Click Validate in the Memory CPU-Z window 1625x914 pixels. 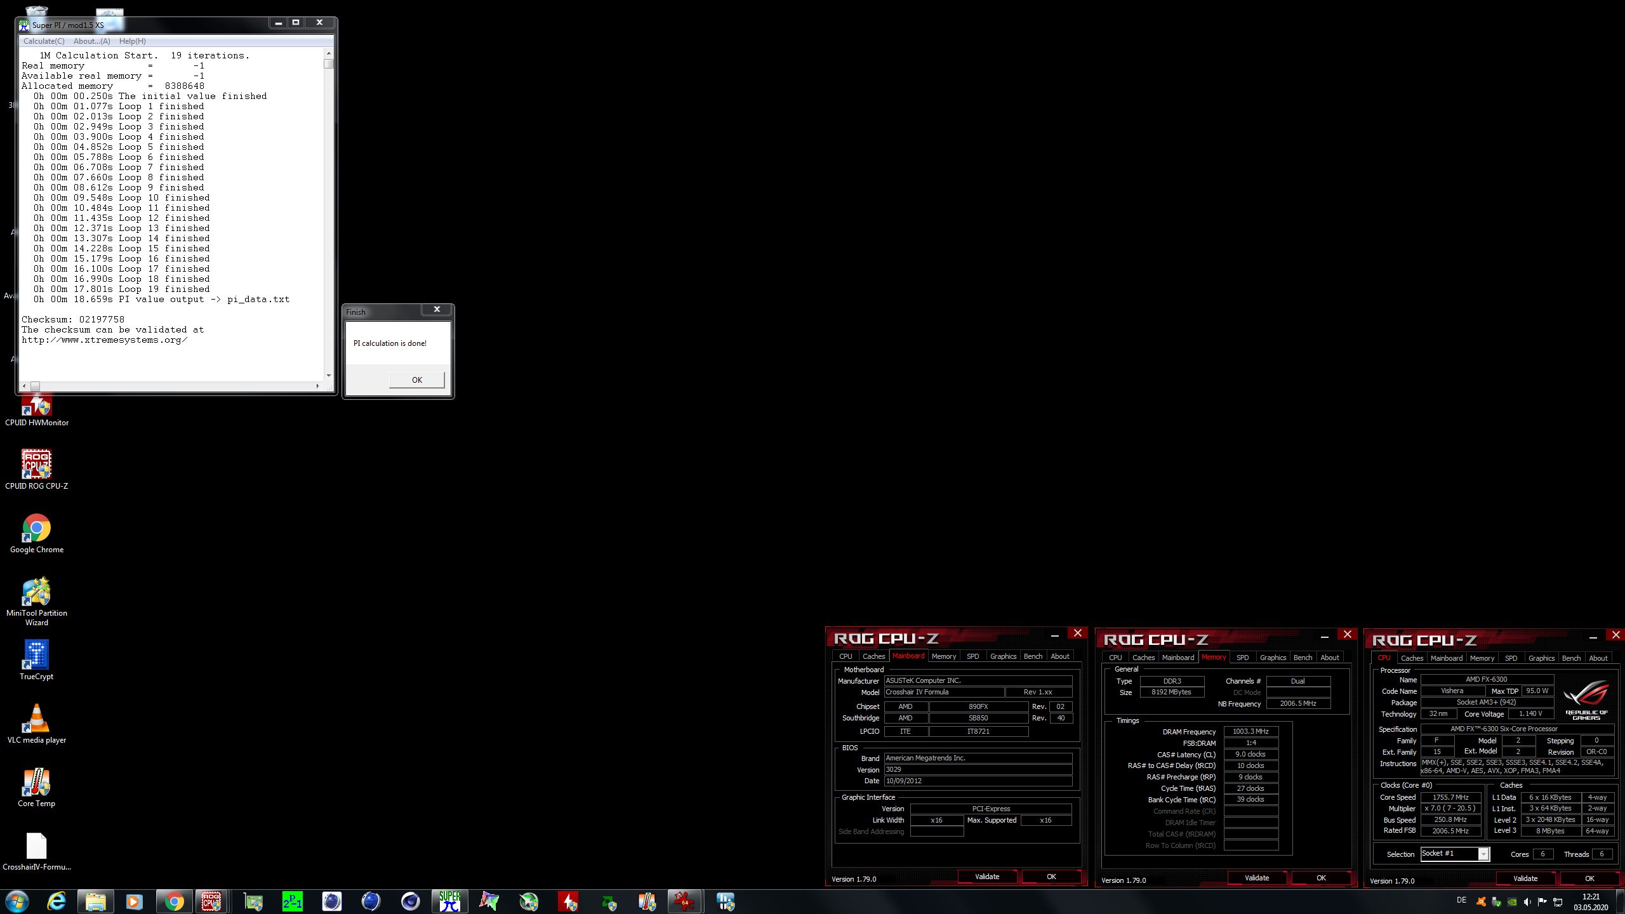tap(1257, 878)
